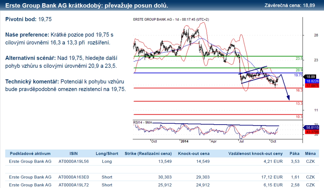Viewport: 324px width, 188px height.
Task: Click the green 23.5 resistance label
Action: point(299,59)
